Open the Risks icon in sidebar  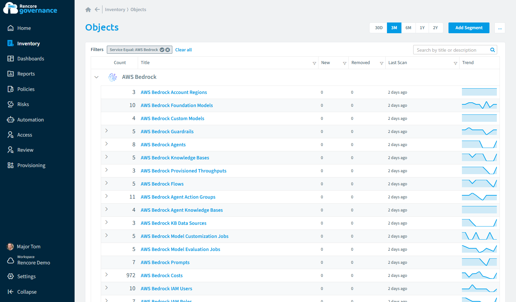pos(11,104)
